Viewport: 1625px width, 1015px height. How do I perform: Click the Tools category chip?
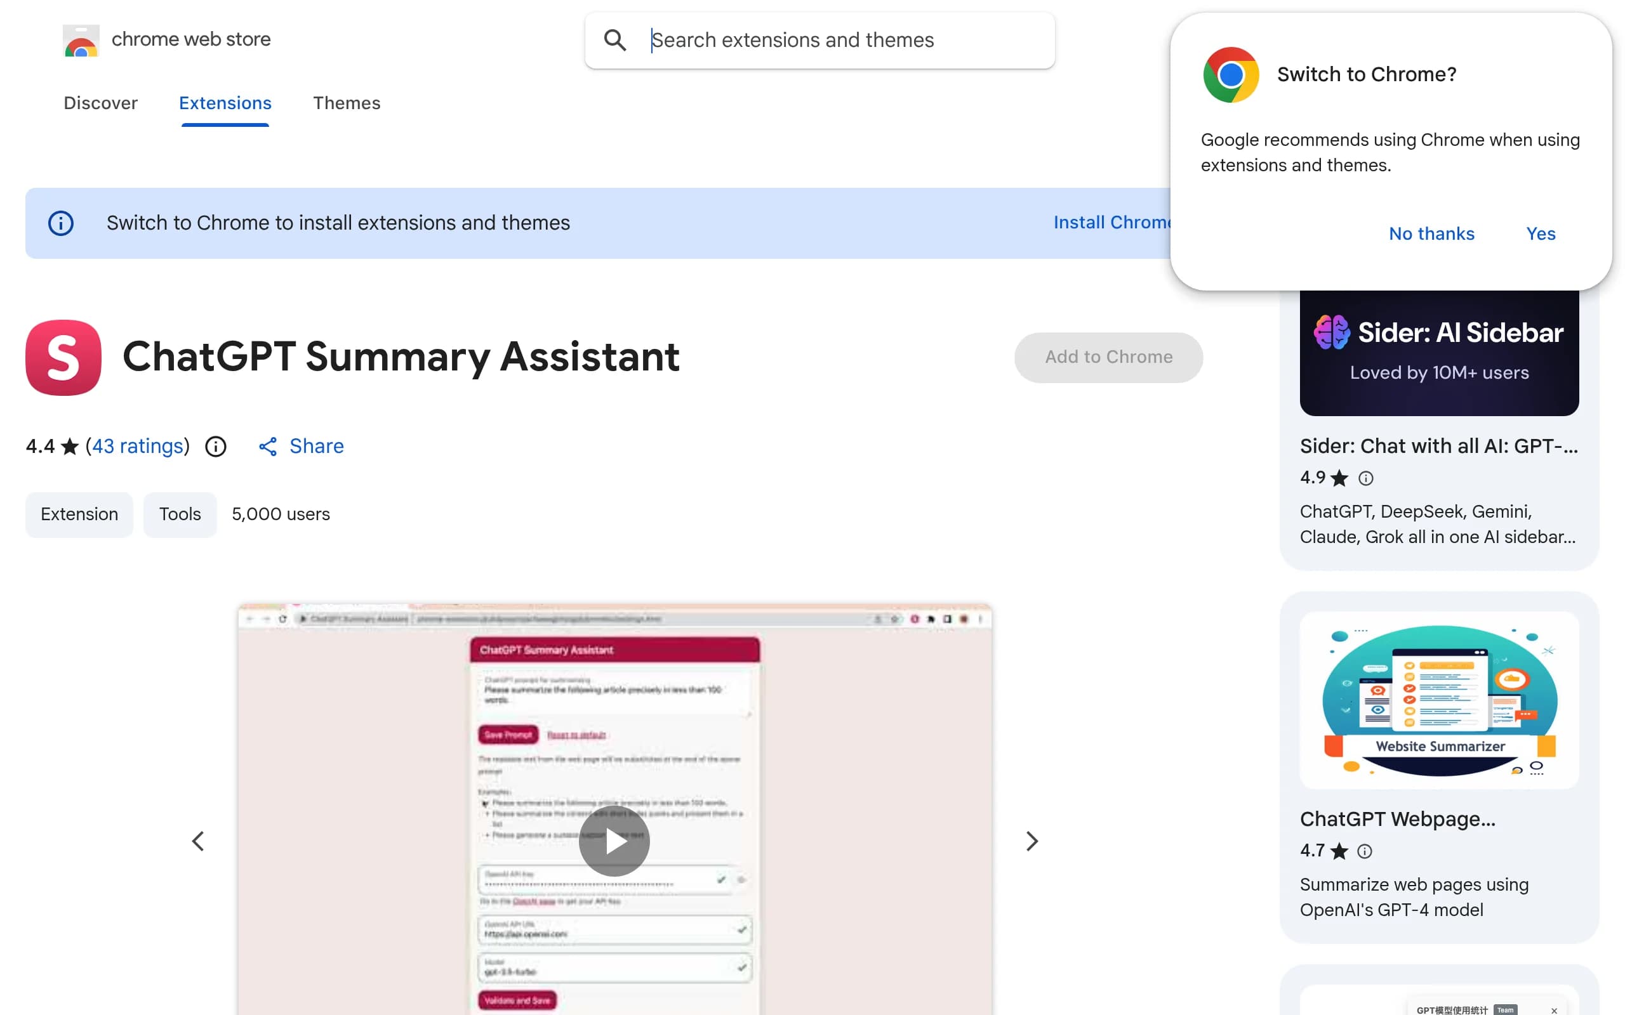pos(180,514)
